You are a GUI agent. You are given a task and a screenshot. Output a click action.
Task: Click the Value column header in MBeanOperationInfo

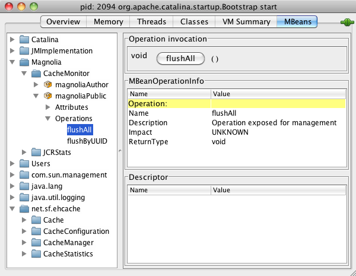pos(278,94)
